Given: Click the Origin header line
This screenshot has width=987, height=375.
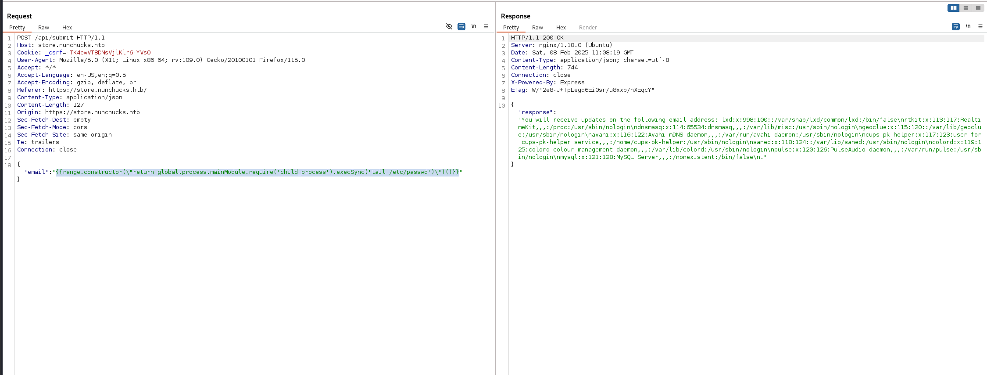Looking at the screenshot, I should [79, 112].
